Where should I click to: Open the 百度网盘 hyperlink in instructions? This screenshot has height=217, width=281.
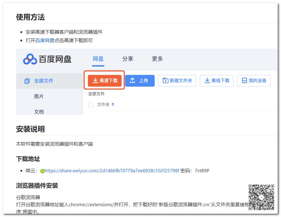(45, 40)
